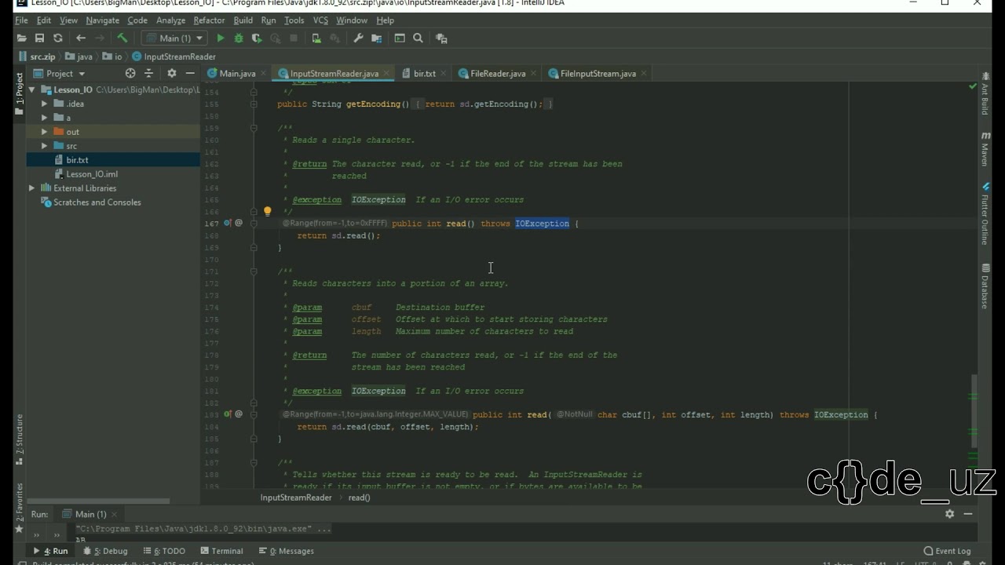Hide the Project panel with minus
Screen dimensions: 1005x565
pyautogui.click(x=190, y=74)
